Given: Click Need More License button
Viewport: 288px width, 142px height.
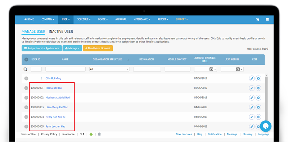Looking at the screenshot, I should pyautogui.click(x=98, y=49).
